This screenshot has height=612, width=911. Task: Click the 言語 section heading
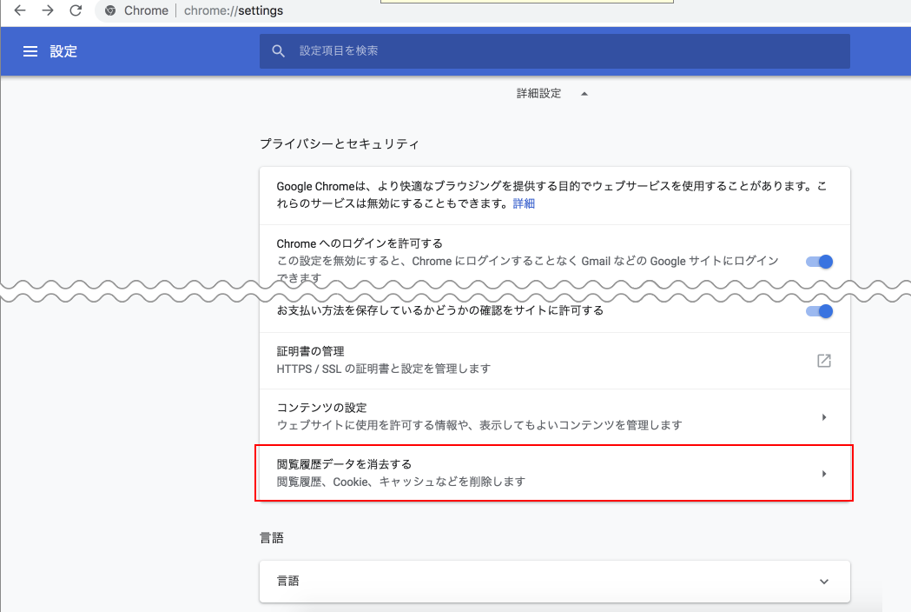pos(271,538)
